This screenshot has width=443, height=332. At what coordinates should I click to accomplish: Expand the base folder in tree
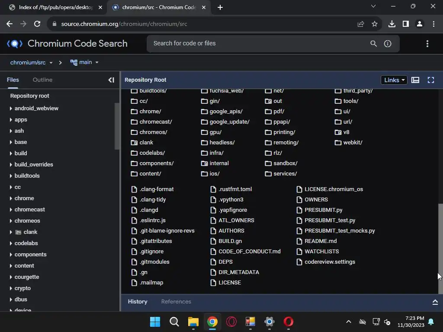point(11,142)
